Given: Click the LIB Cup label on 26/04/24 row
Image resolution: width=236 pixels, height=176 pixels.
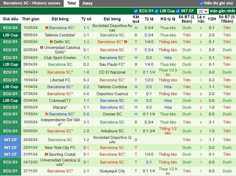Looking at the screenshot, I should pos(10,64).
